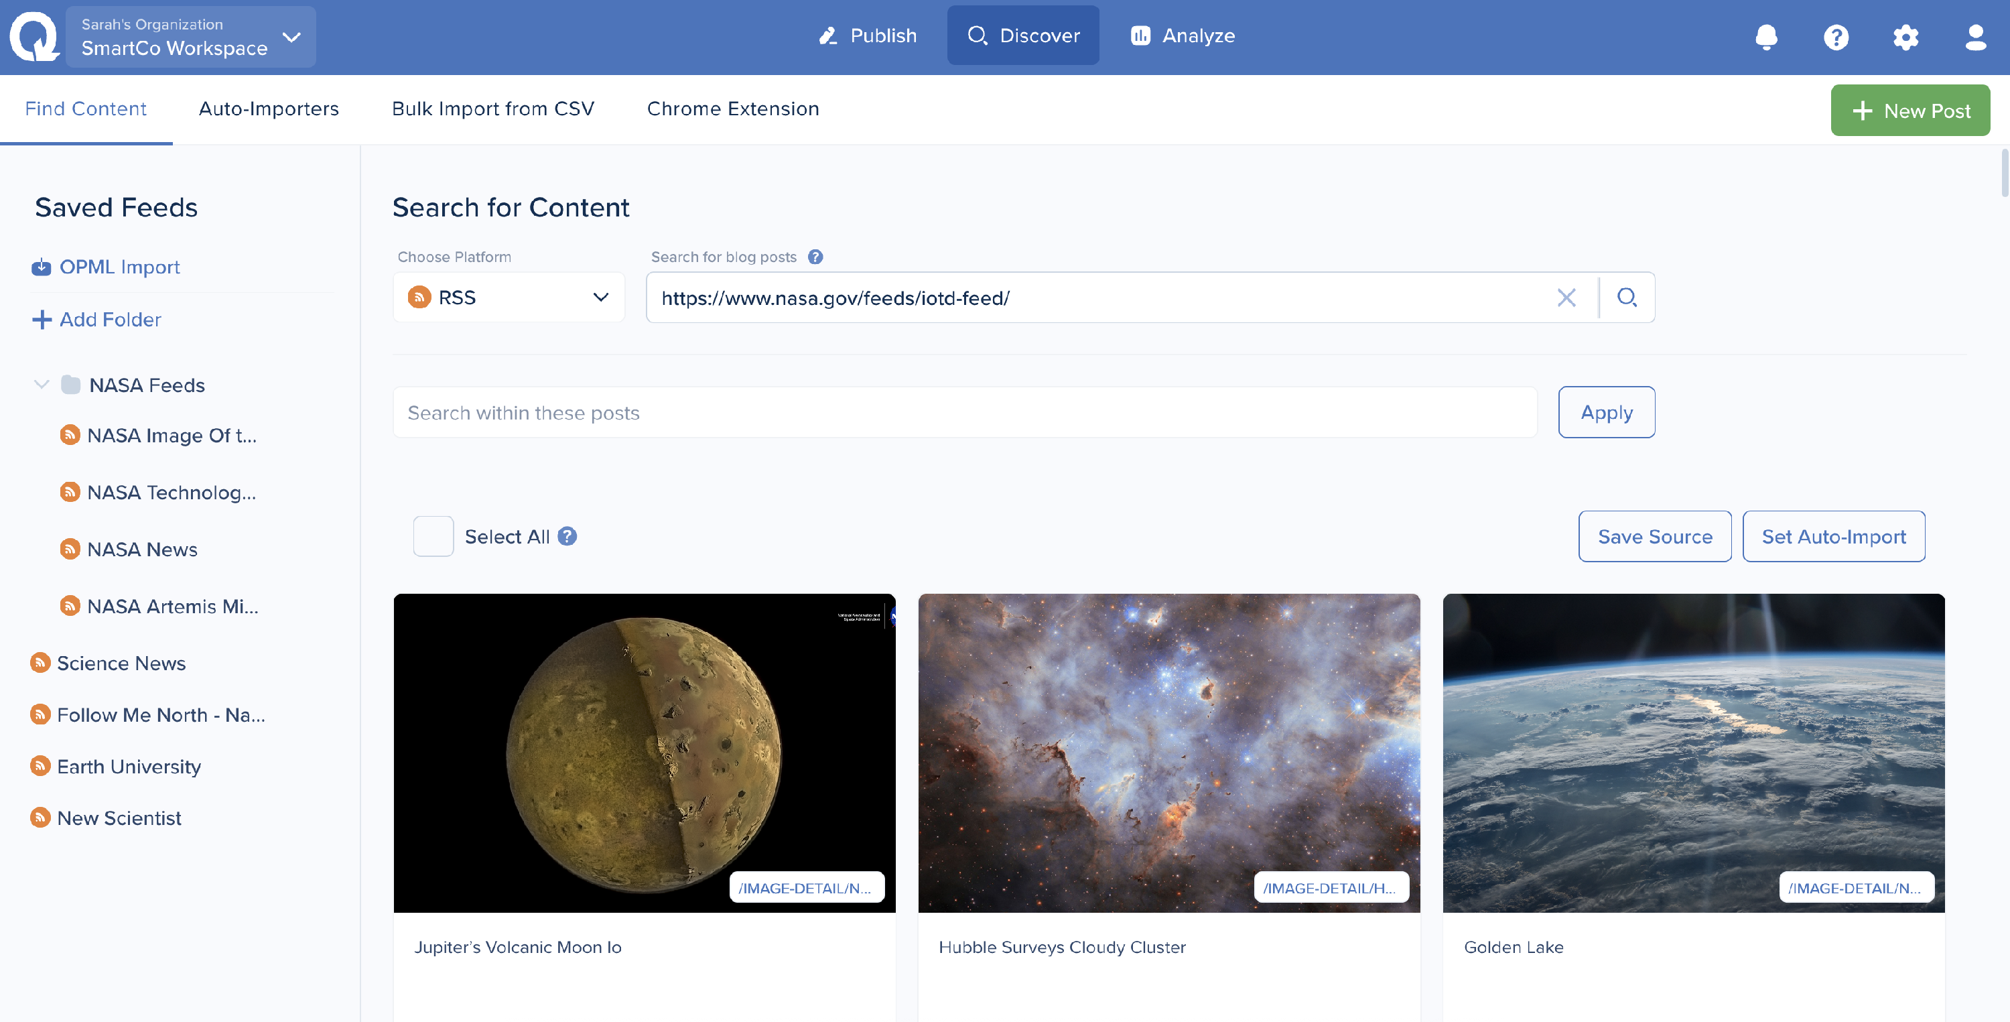Click the magnifier search icon in URL field

pos(1627,298)
